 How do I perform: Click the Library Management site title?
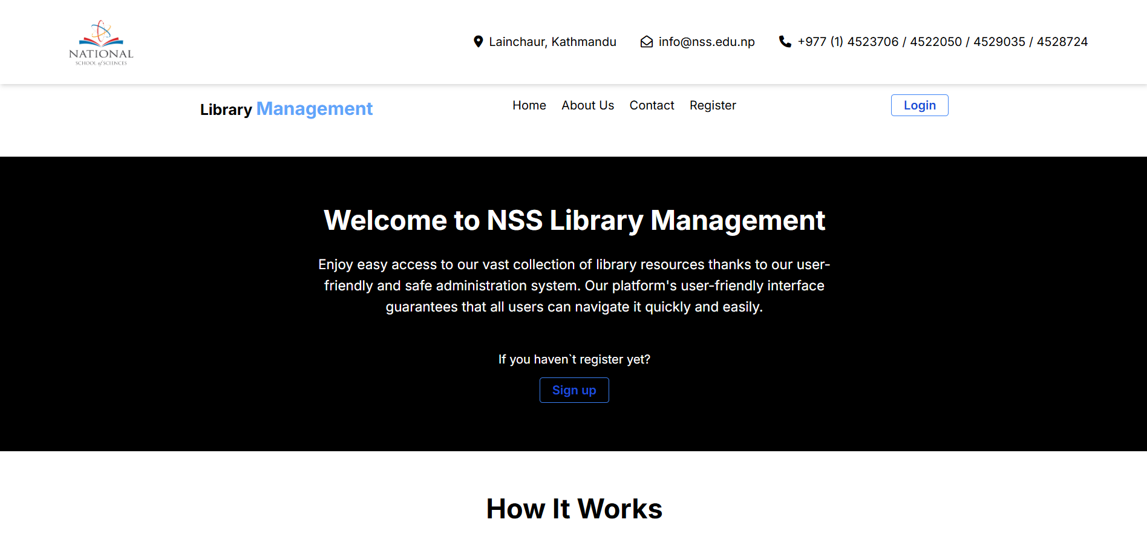(286, 109)
